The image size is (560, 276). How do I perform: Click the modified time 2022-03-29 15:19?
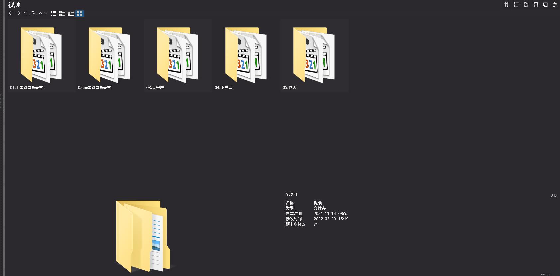tap(331, 219)
